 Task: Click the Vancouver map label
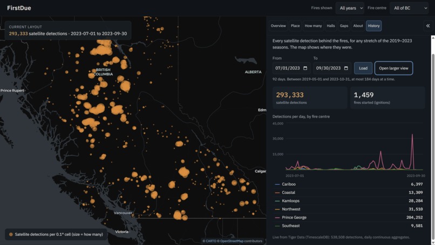click(x=123, y=213)
